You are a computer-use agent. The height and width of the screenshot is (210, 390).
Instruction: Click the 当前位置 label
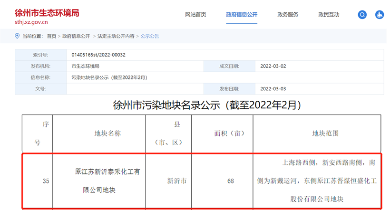(33, 36)
